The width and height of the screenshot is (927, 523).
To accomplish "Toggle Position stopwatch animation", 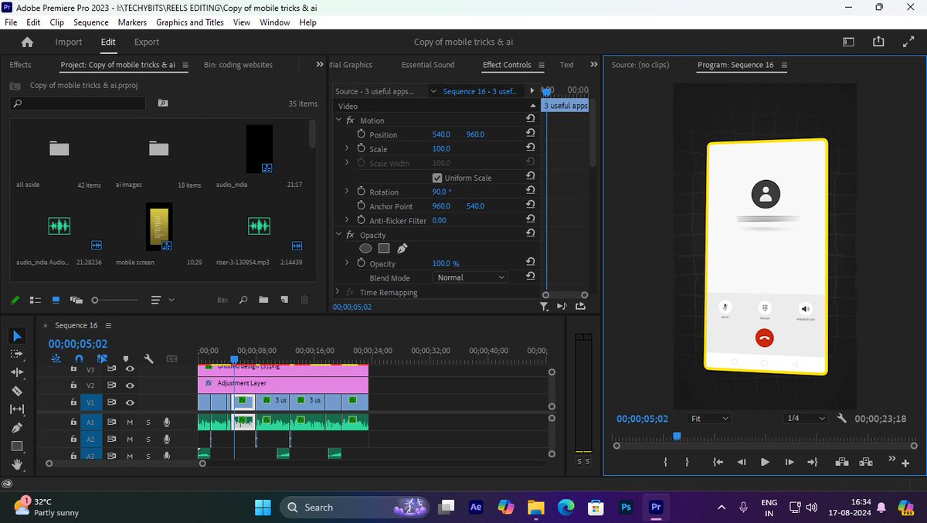I will (x=361, y=134).
